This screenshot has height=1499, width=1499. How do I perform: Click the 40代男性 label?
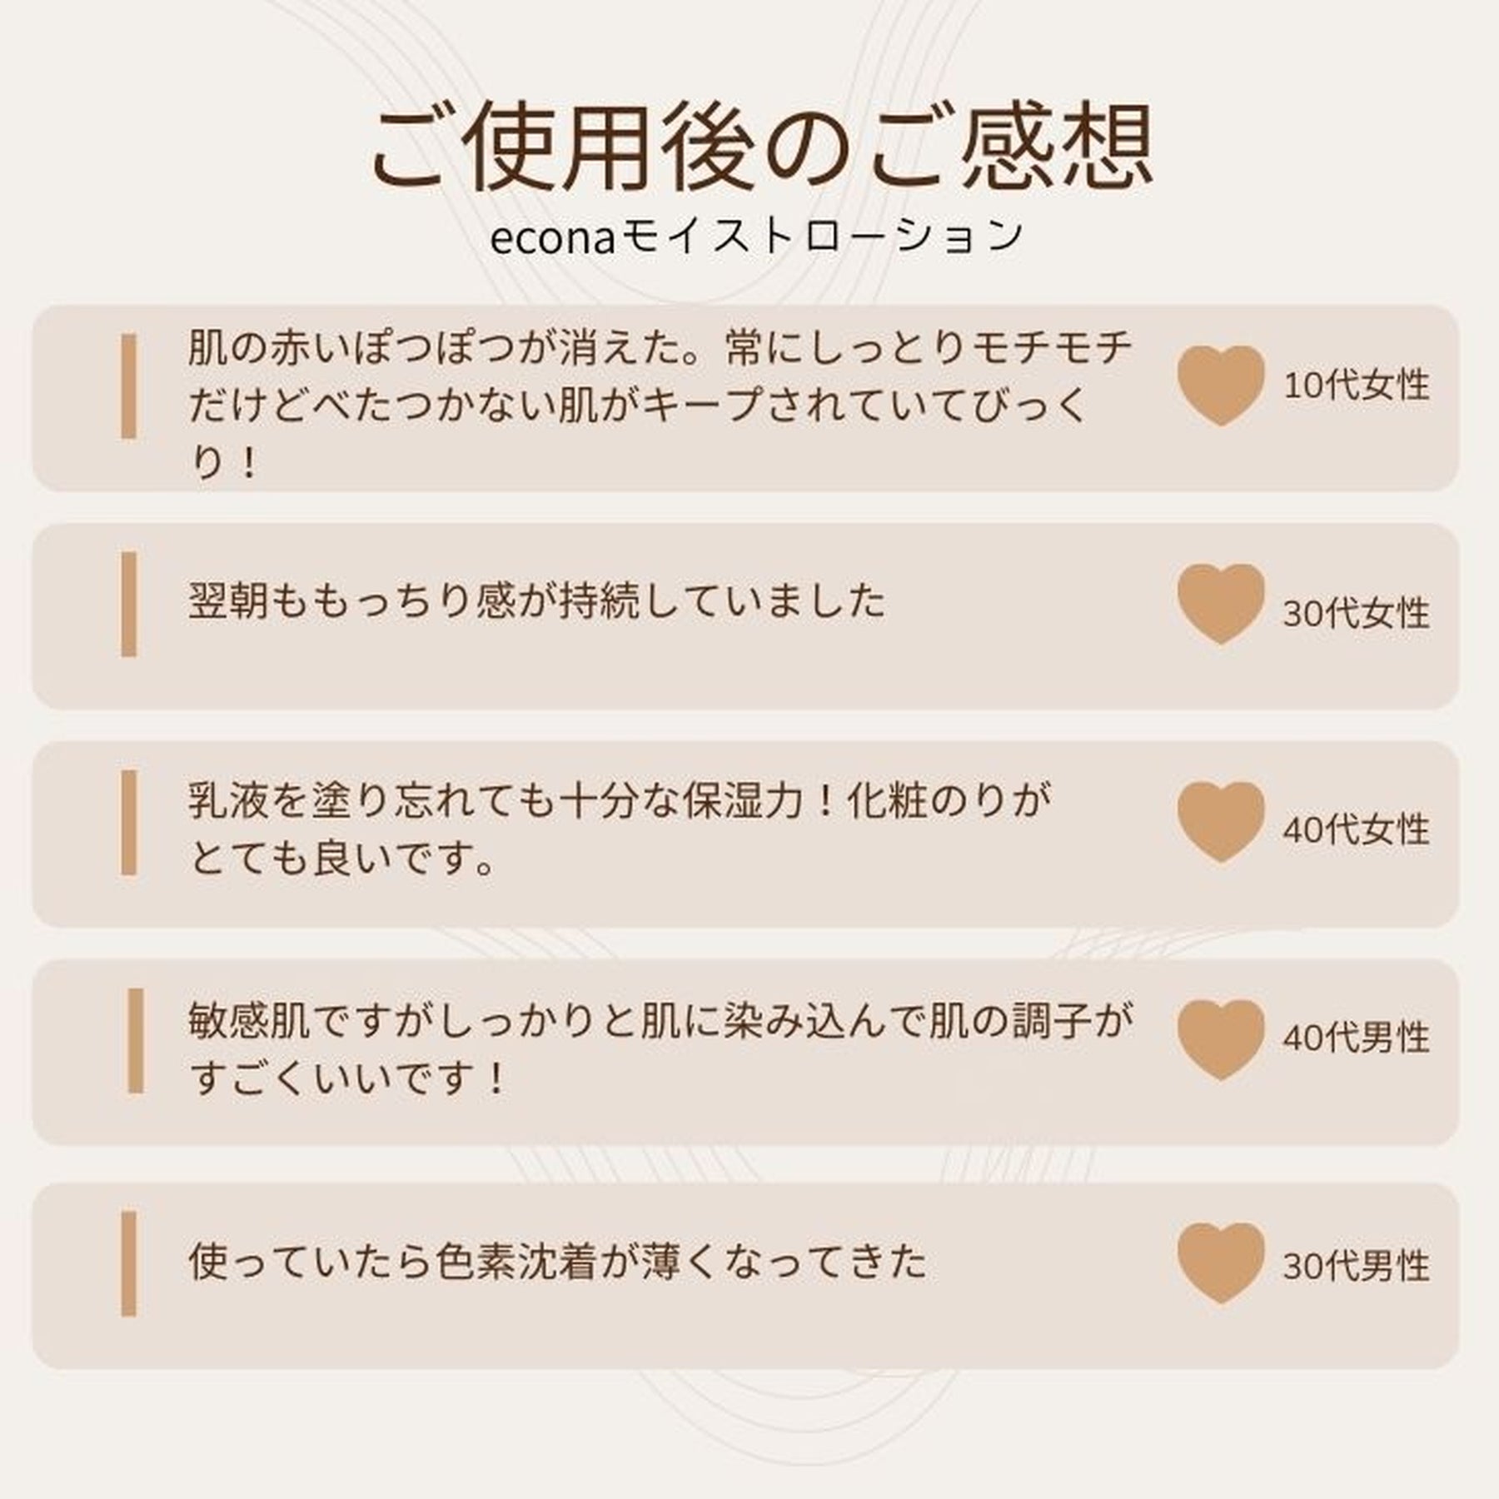point(1356,1038)
